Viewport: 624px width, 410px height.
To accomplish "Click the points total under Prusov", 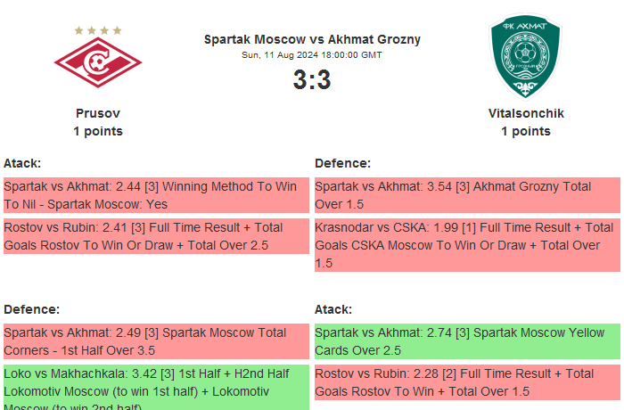I will 98,131.
